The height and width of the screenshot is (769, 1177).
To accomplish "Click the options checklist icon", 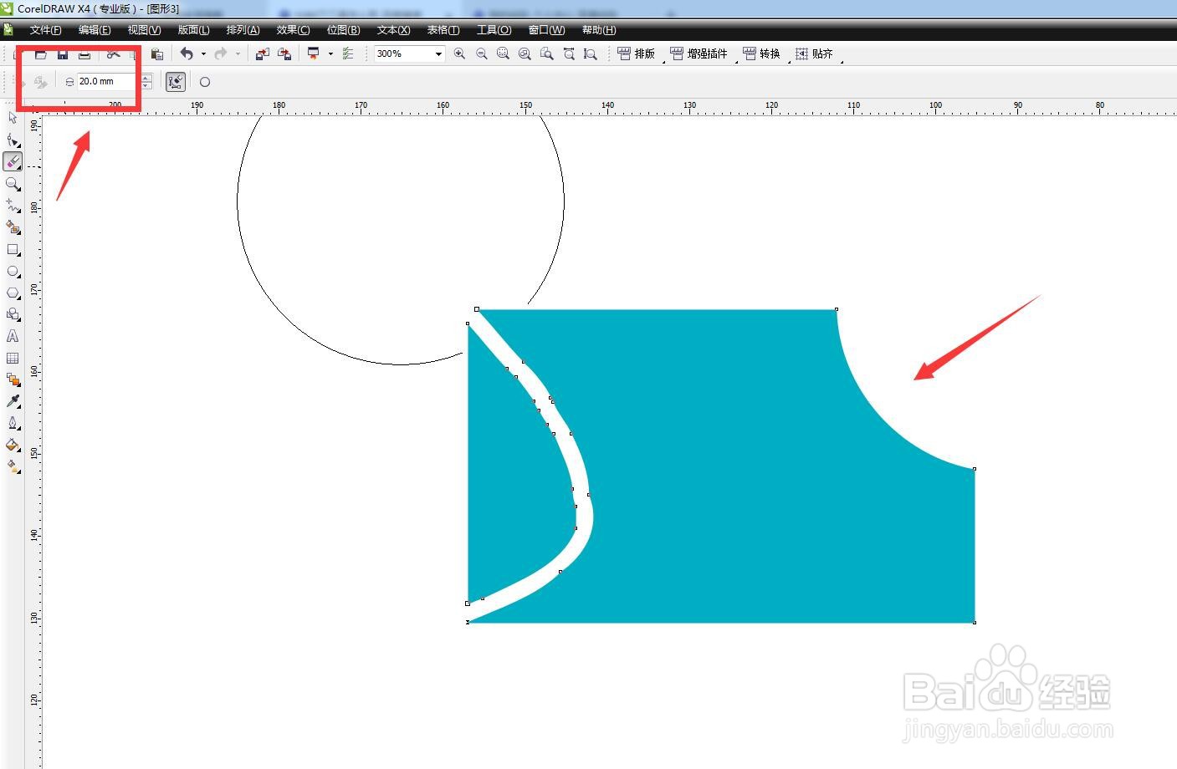I will [x=348, y=53].
